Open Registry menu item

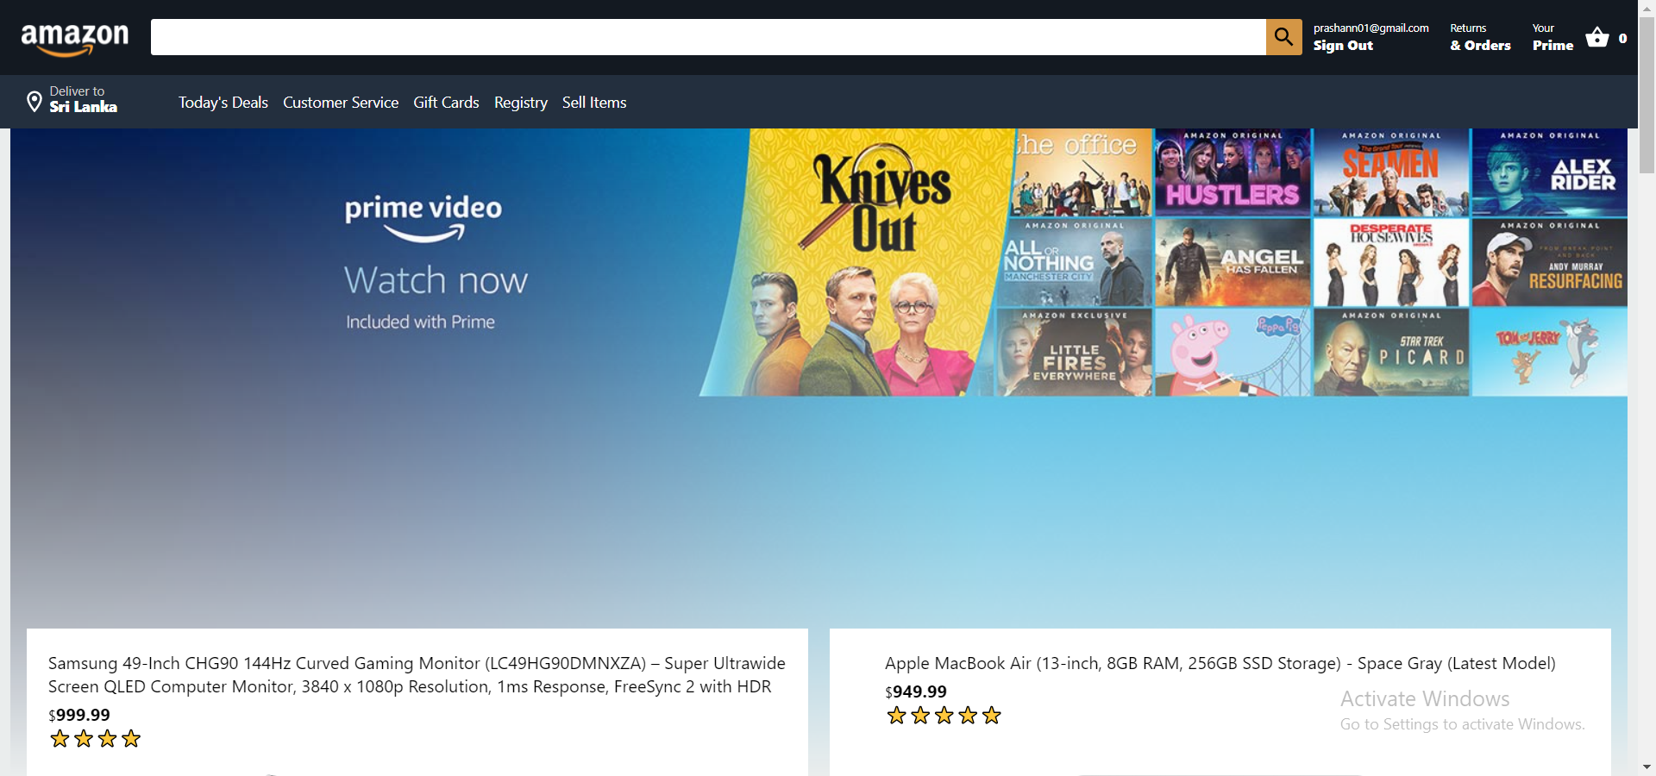[x=521, y=103]
